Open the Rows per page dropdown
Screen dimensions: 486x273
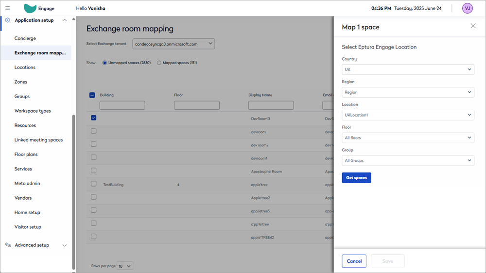coord(125,266)
